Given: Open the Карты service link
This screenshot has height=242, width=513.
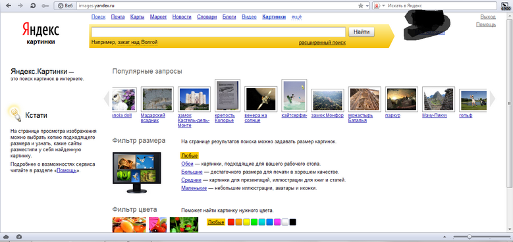Looking at the screenshot, I should [137, 17].
